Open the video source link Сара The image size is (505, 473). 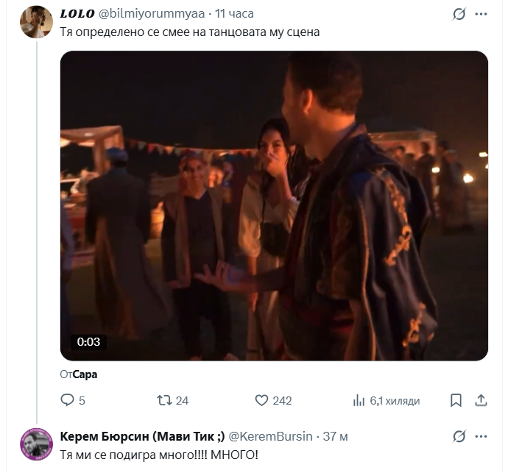(85, 374)
